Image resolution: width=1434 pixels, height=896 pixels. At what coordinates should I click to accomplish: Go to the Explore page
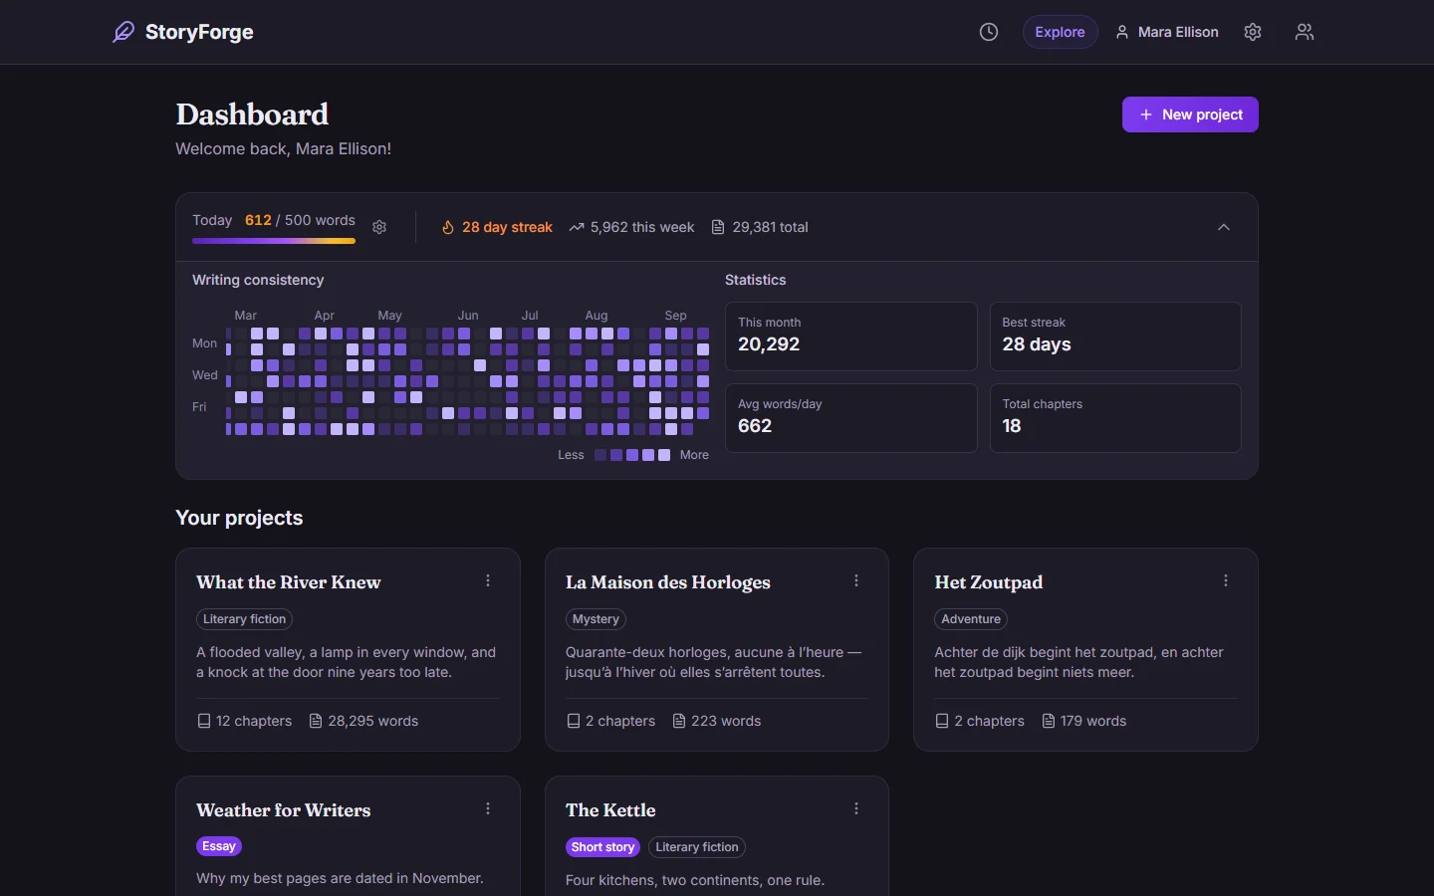(x=1060, y=32)
